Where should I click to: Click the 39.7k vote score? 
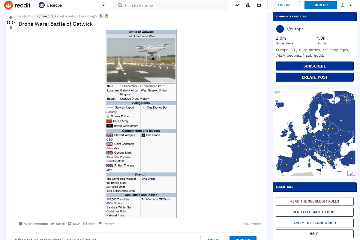(11, 22)
